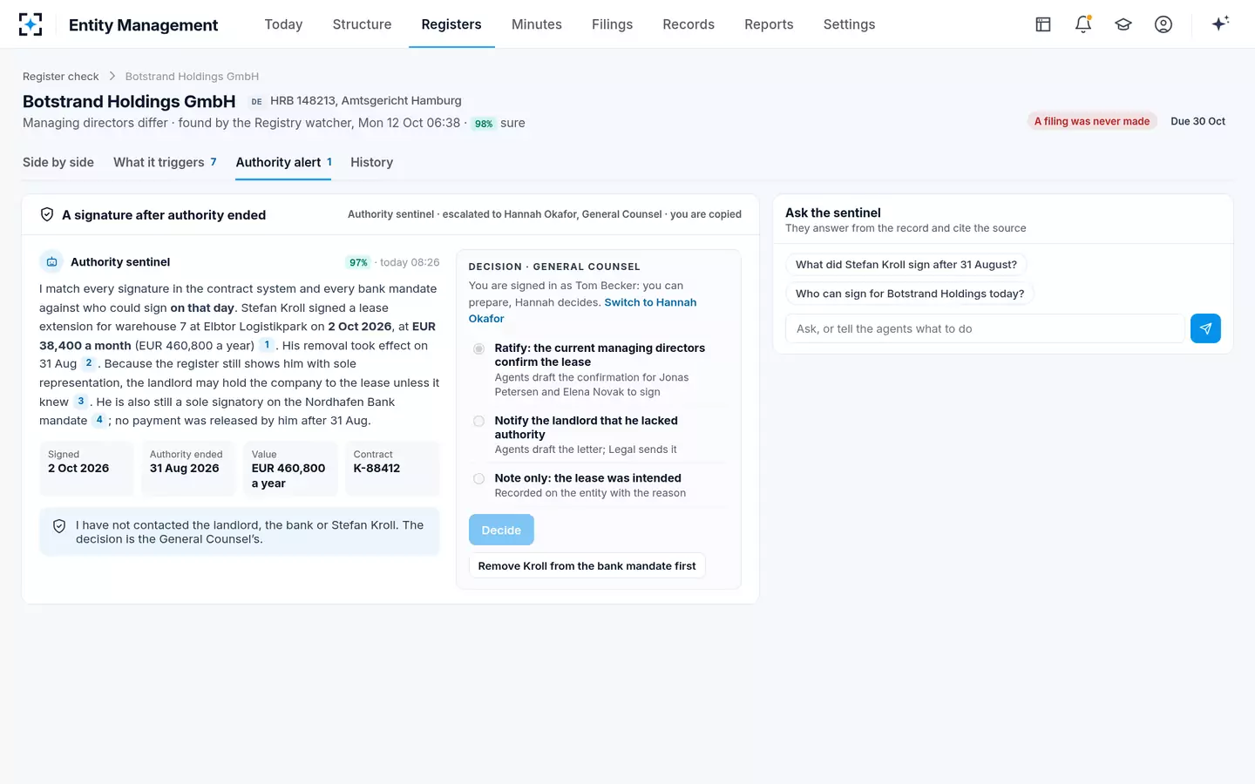This screenshot has width=1255, height=784.
Task: Click the Entity Management logo icon
Action: pos(31,24)
